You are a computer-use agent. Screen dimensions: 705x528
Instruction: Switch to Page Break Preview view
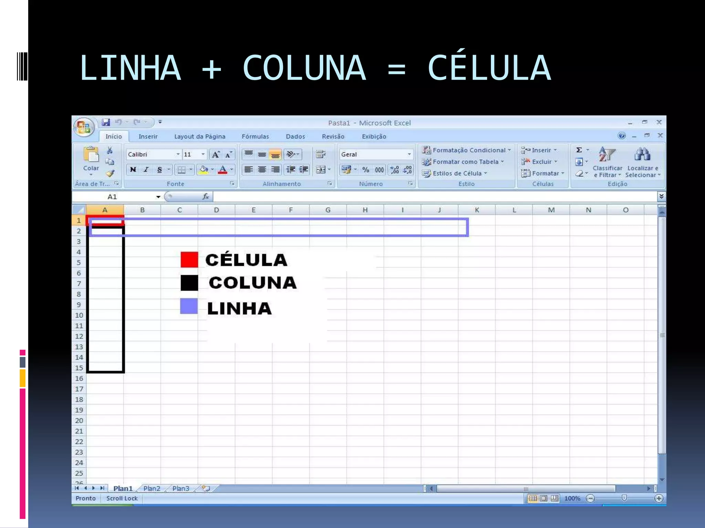coord(555,498)
